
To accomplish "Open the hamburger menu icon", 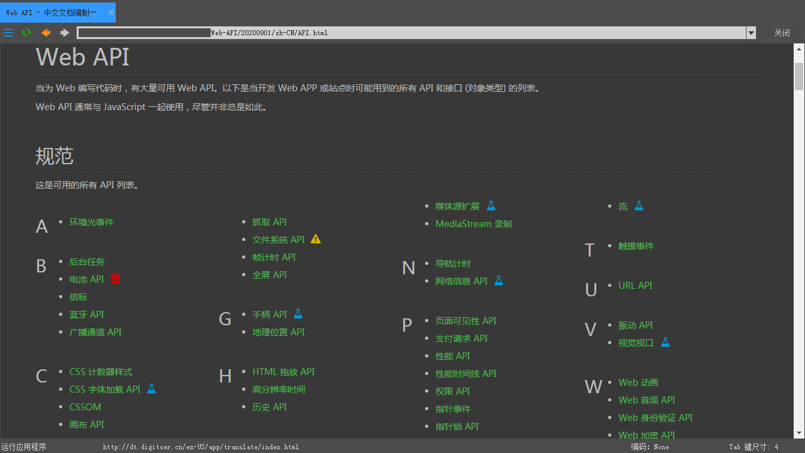I will tap(8, 33).
